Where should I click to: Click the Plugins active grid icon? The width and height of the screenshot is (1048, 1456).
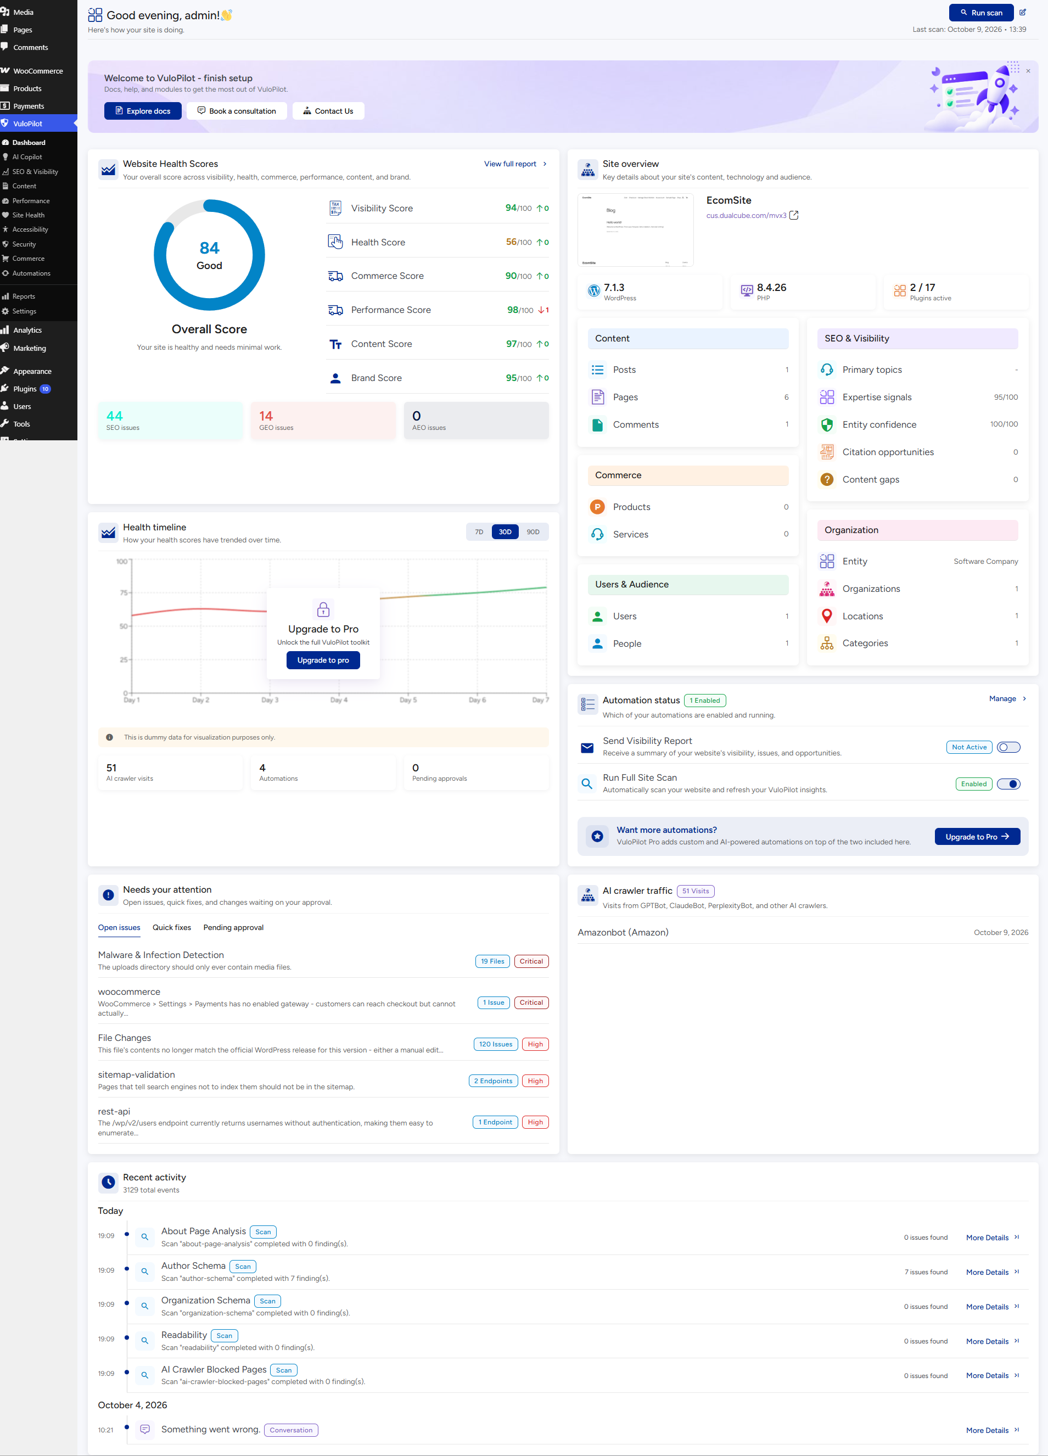click(900, 291)
